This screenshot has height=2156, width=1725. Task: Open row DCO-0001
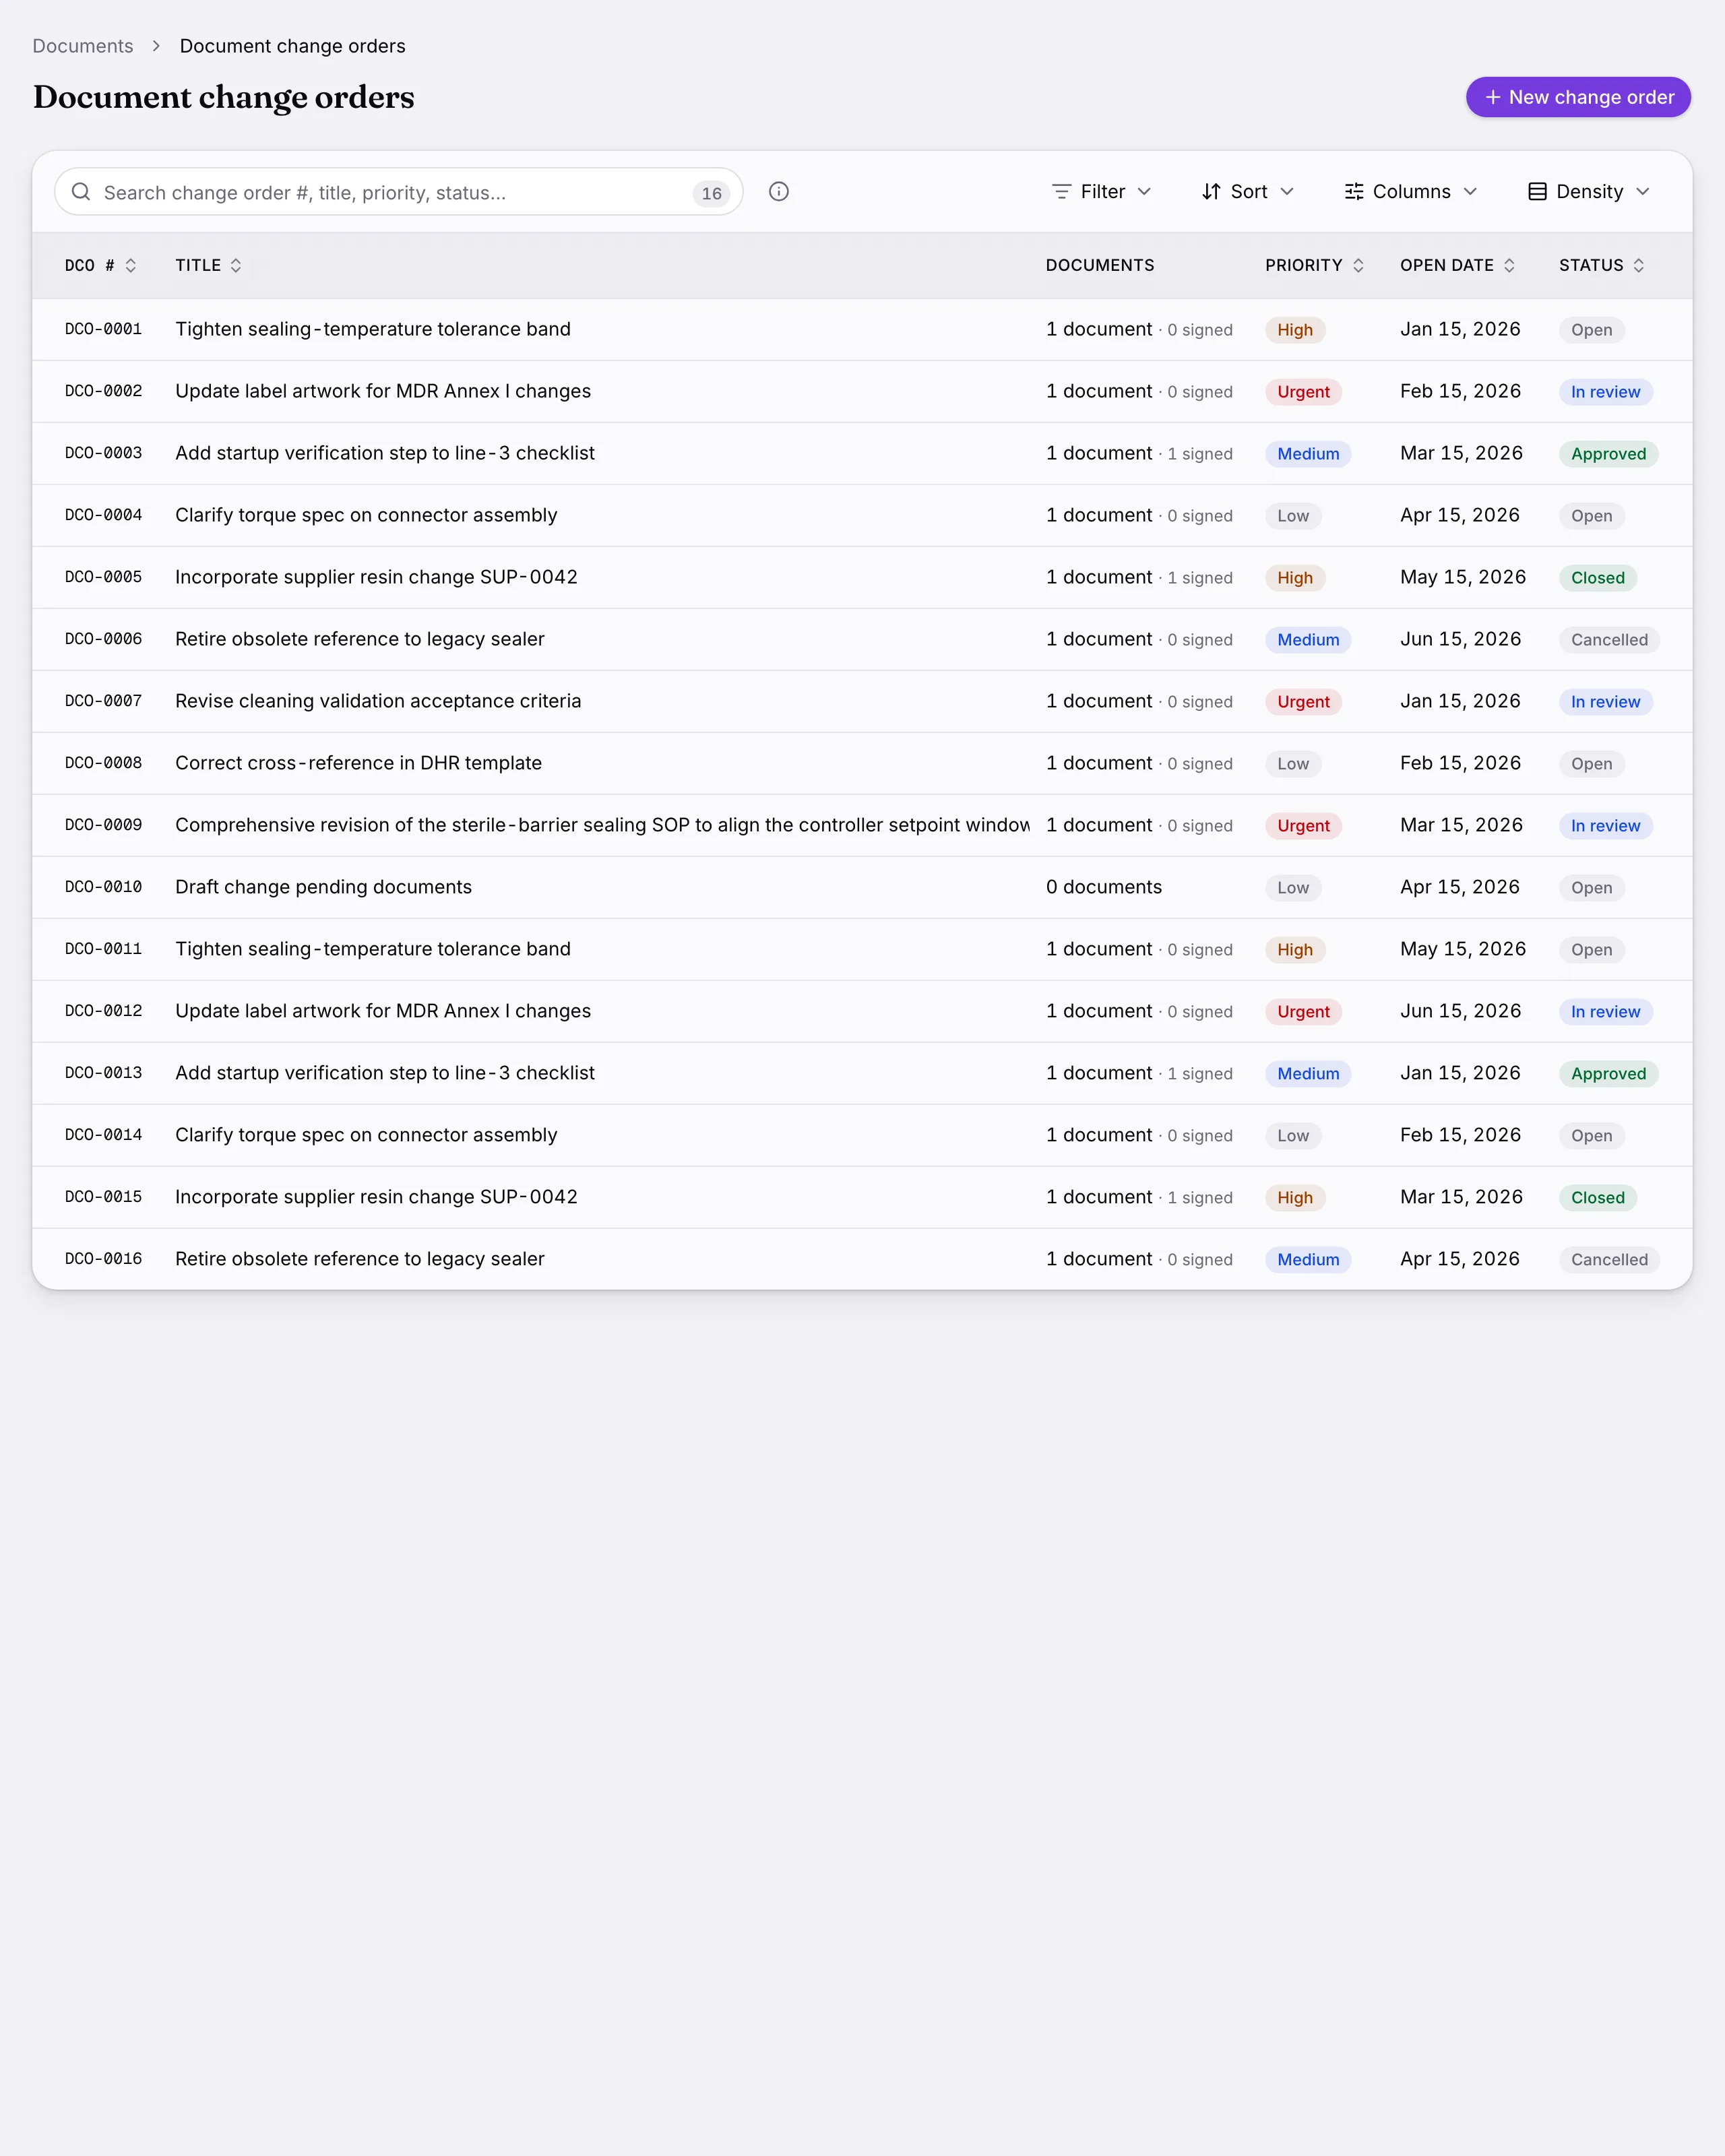click(x=862, y=329)
